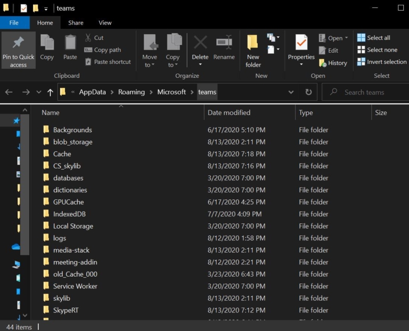The image size is (409, 331).
Task: Click the Paste clipboard icon
Action: (70, 43)
